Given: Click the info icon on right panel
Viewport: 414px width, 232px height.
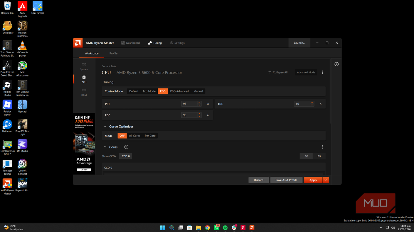Looking at the screenshot, I should pos(336,64).
